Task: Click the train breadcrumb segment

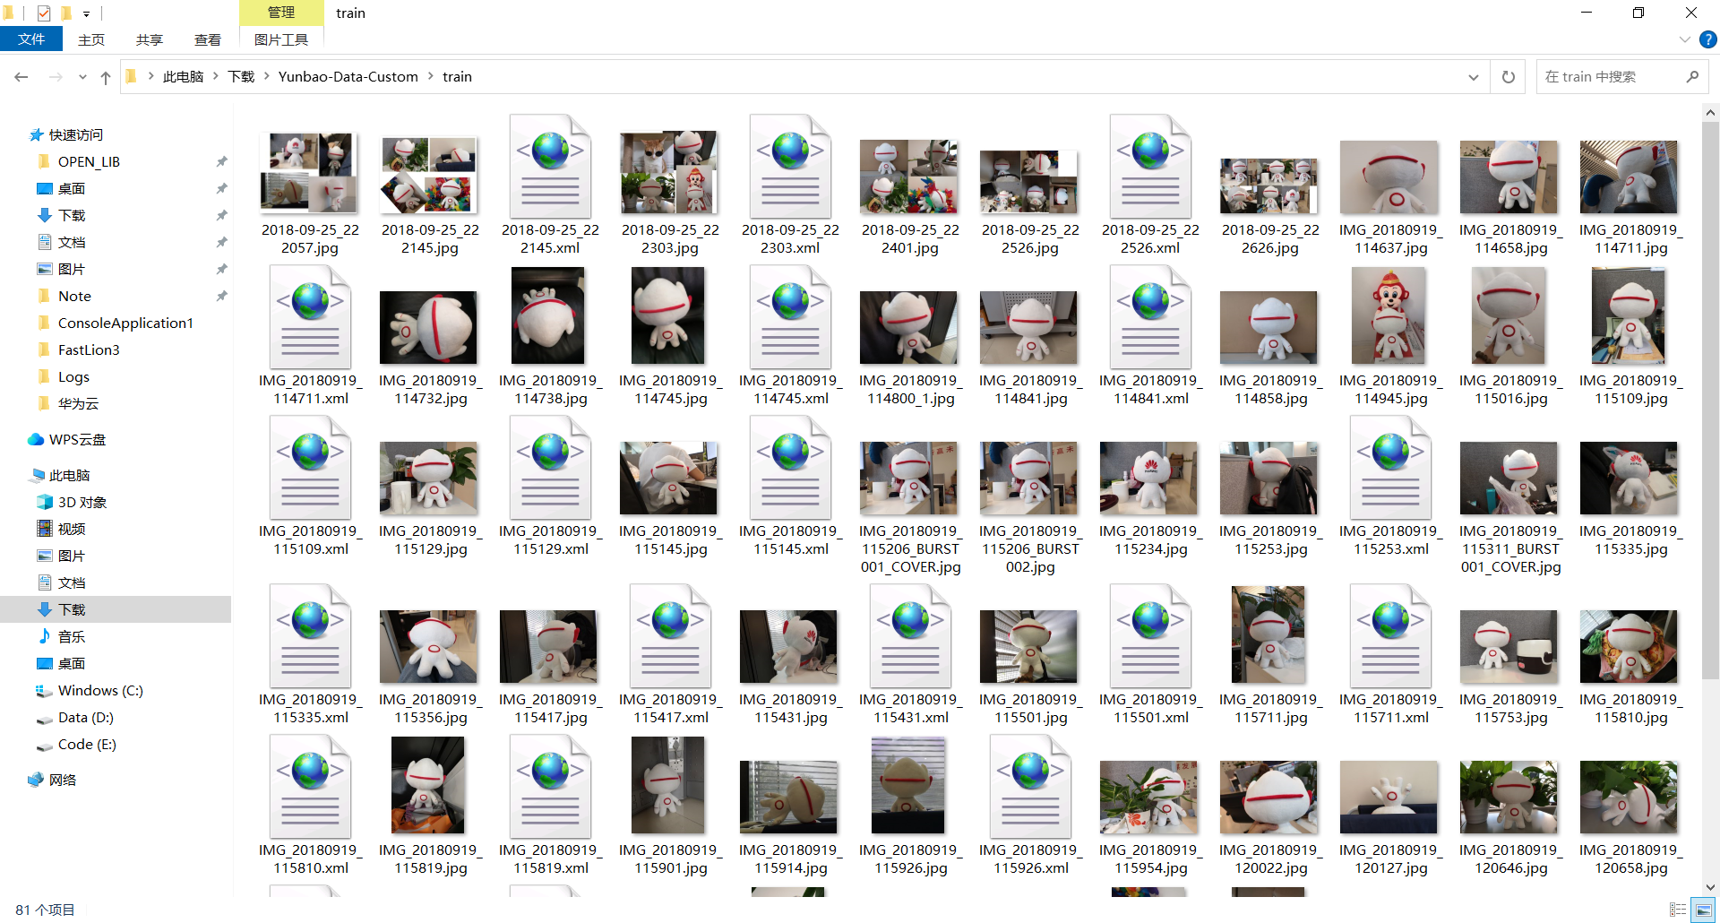Action: click(x=457, y=77)
